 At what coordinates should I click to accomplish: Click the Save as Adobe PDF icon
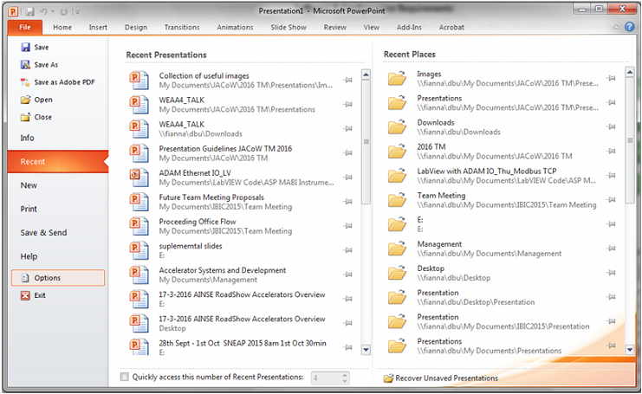point(25,82)
